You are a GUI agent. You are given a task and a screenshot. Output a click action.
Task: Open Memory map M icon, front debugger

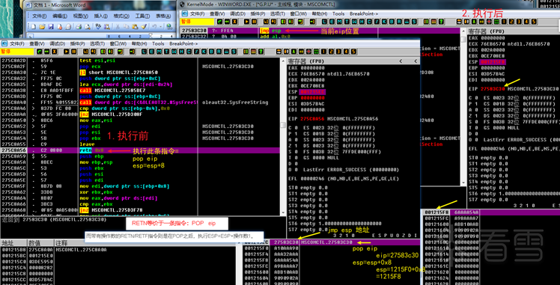click(159, 52)
